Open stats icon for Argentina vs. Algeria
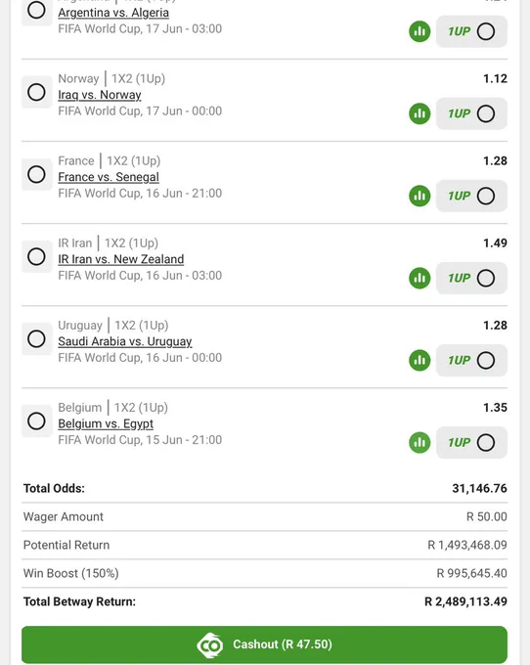The height and width of the screenshot is (665, 530). (x=420, y=31)
